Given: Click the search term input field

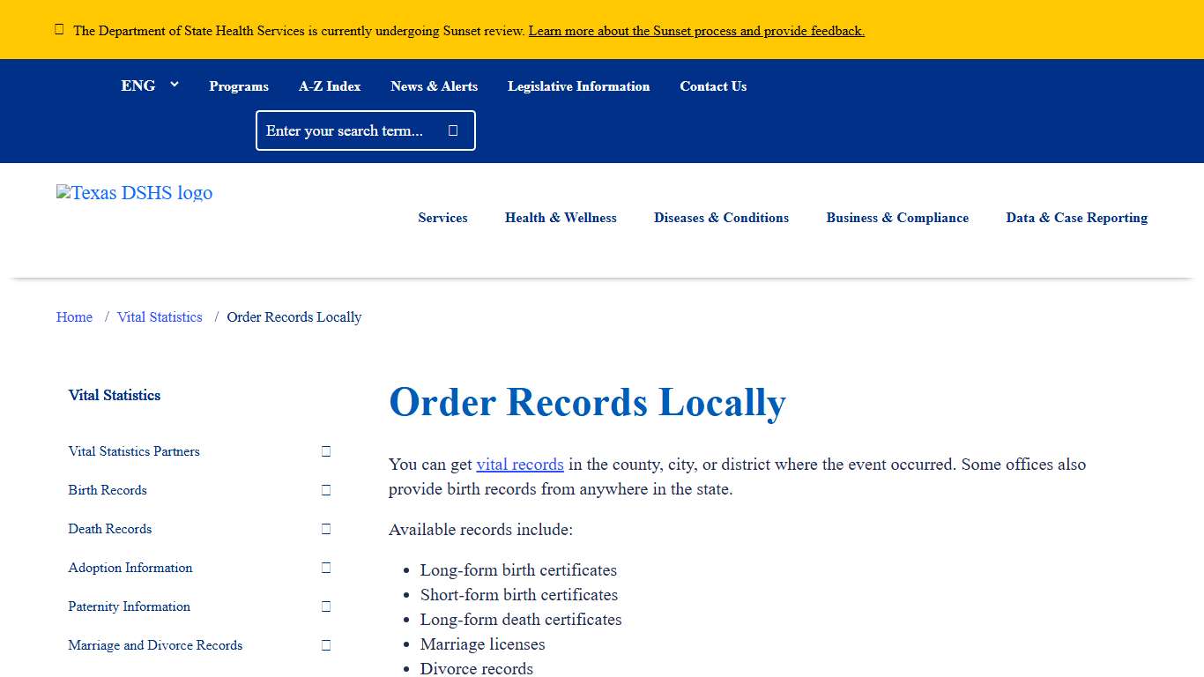Looking at the screenshot, I should click(353, 130).
